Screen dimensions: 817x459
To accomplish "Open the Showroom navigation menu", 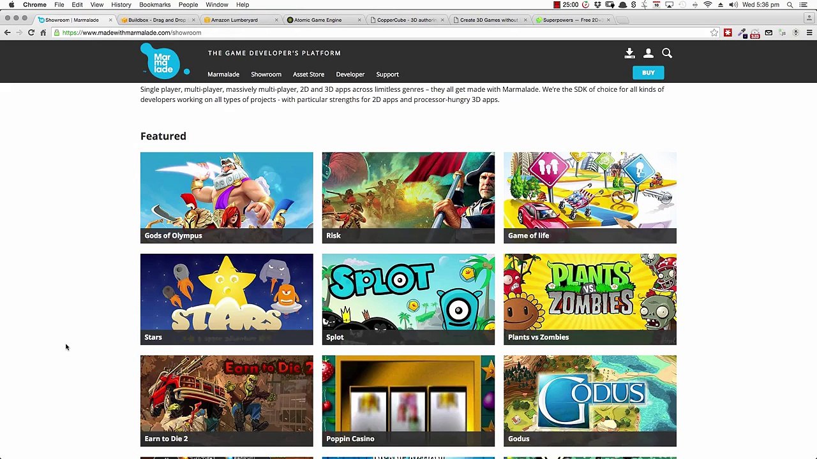I will [266, 75].
